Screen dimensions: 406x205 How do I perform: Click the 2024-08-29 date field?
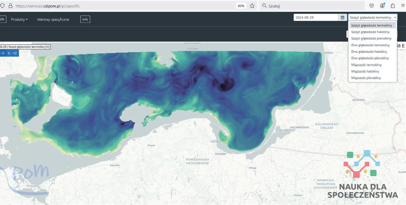click(x=316, y=17)
